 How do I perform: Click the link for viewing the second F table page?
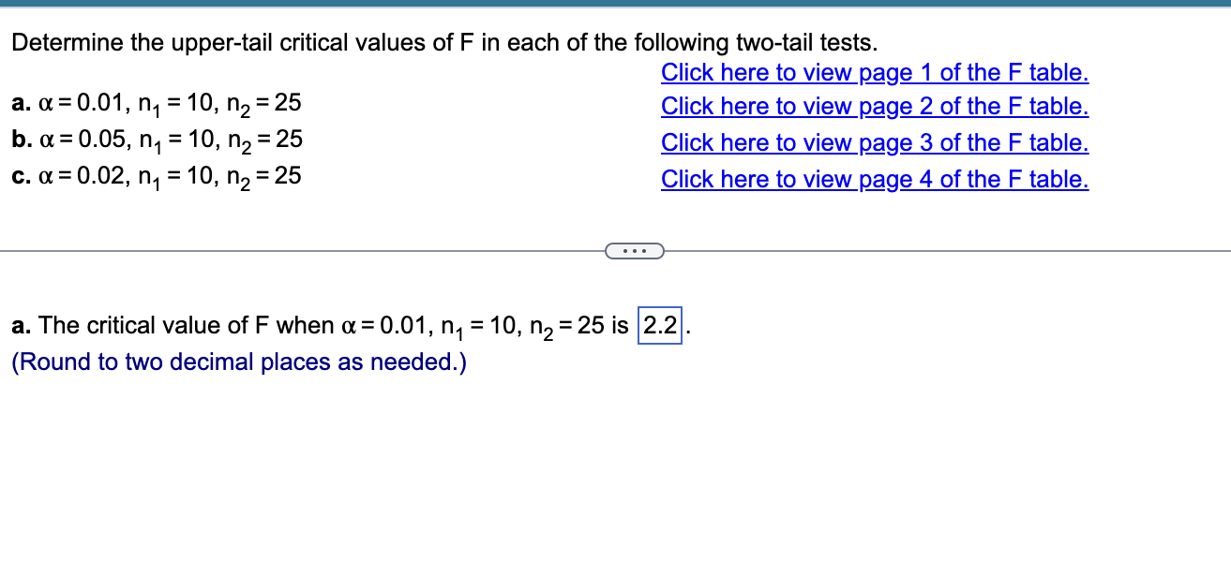[x=874, y=106]
